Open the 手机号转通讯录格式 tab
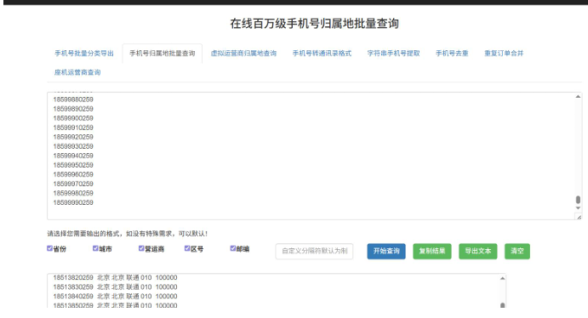The height and width of the screenshot is (318, 588). [322, 54]
